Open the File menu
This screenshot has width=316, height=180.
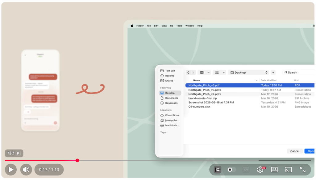pos(149,26)
